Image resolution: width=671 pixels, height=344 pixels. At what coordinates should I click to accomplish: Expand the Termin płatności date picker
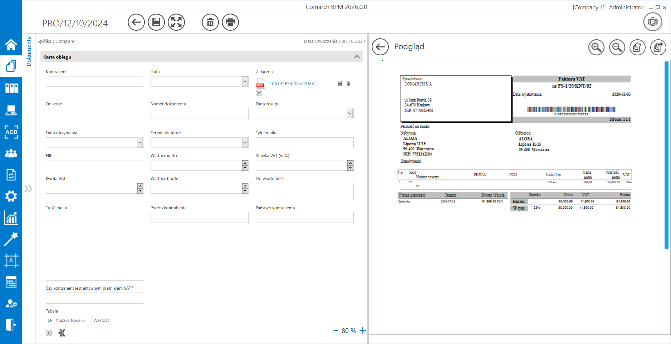[245, 143]
